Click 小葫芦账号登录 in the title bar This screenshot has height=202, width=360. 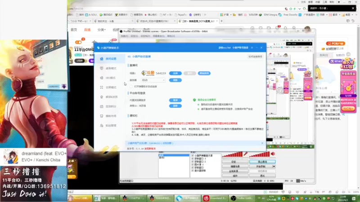pyautogui.click(x=240, y=48)
